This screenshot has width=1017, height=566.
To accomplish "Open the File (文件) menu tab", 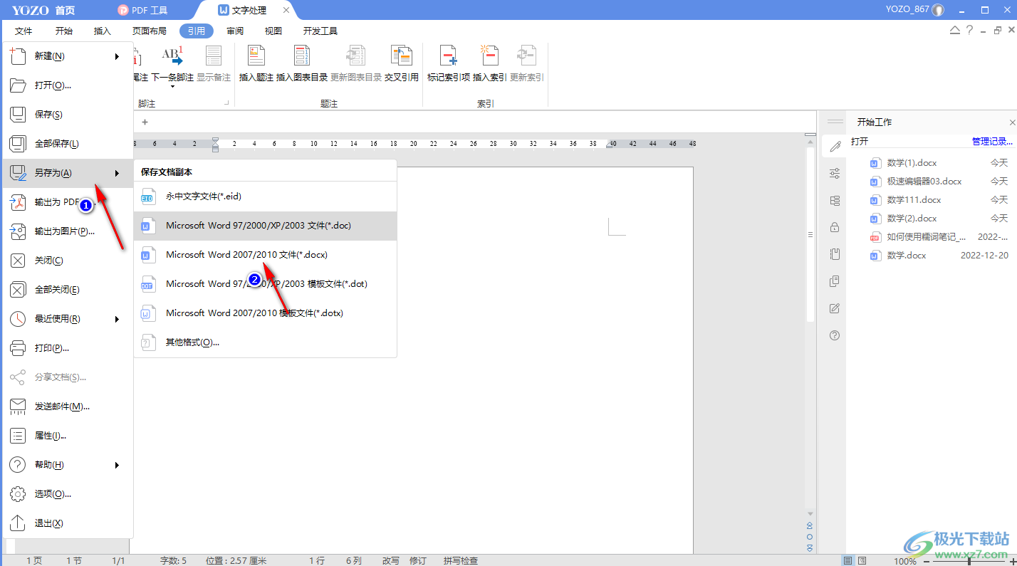I will 24,31.
